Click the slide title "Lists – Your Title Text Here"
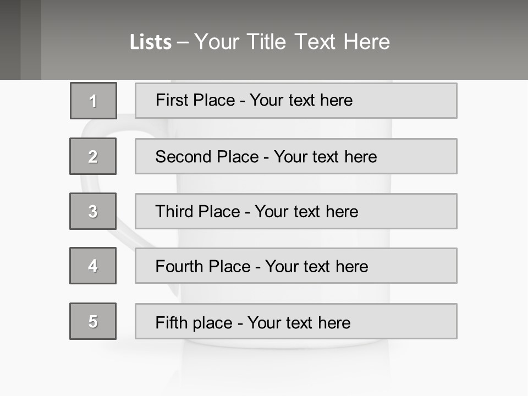The width and height of the screenshot is (528, 396). pyautogui.click(x=260, y=42)
